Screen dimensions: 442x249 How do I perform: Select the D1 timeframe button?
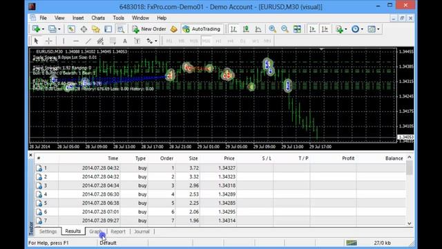pyautogui.click(x=242, y=41)
